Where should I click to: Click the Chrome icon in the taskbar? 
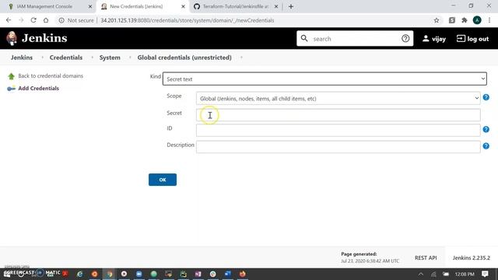[110, 274]
